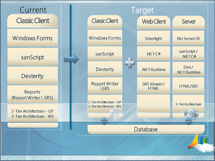Click the "Dex / .NET Runtime" box
Screen dimensions: 215x161
point(188,69)
